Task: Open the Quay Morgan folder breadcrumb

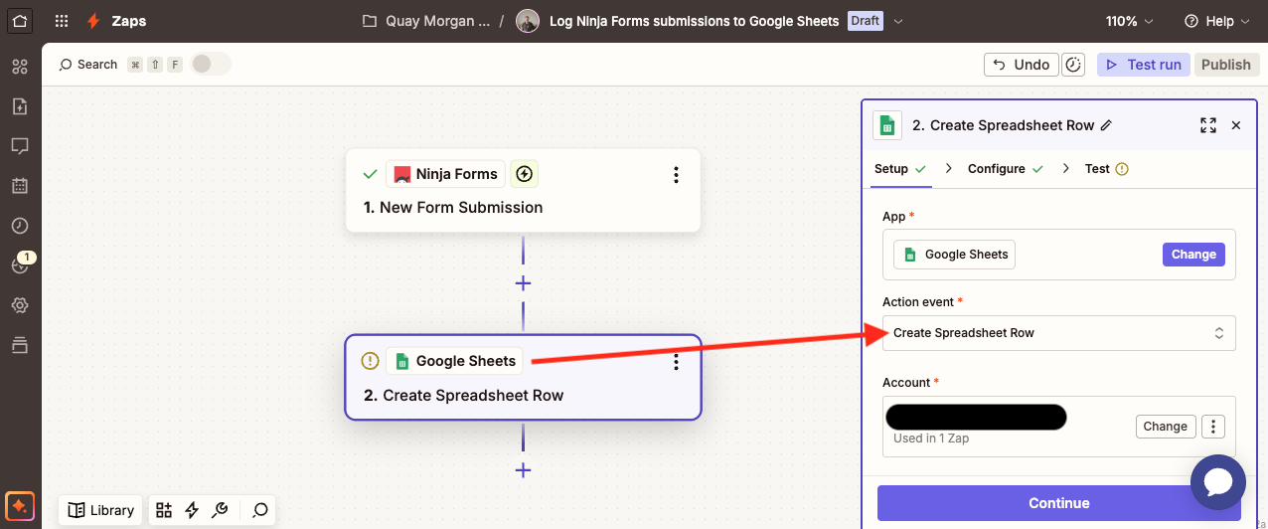Action: point(426,21)
